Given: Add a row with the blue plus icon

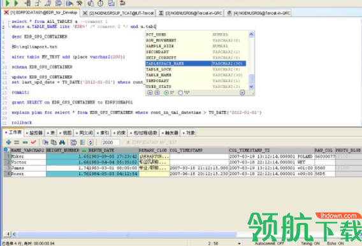Looking at the screenshot, I should tap(8, 142).
